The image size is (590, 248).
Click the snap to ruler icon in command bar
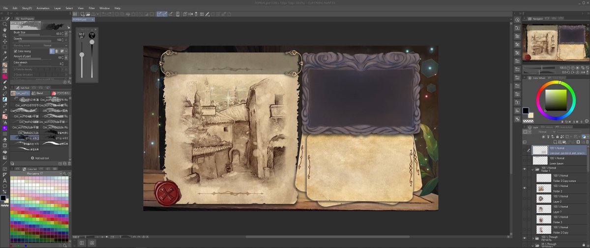point(160,14)
